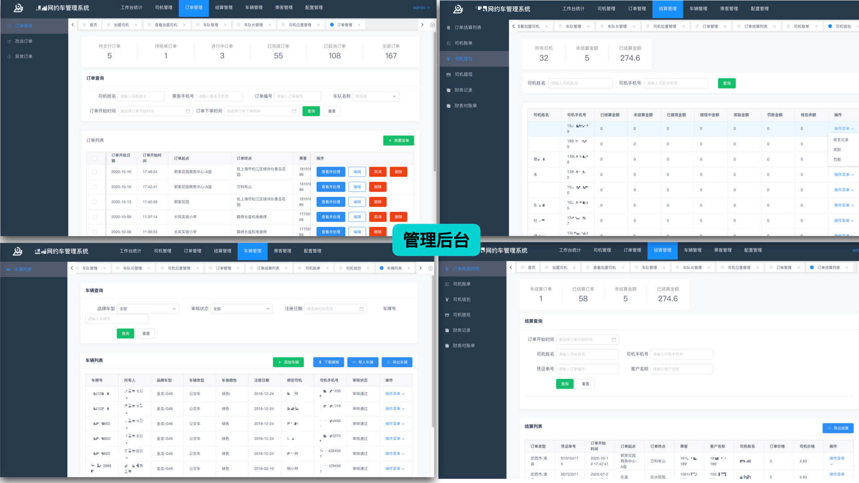Select 罚款 from the open 操作菜单
Image resolution: width=859 pixels, height=483 pixels.
(x=837, y=160)
